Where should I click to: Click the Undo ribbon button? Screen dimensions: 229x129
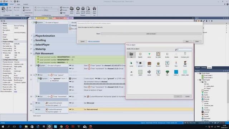17,8
